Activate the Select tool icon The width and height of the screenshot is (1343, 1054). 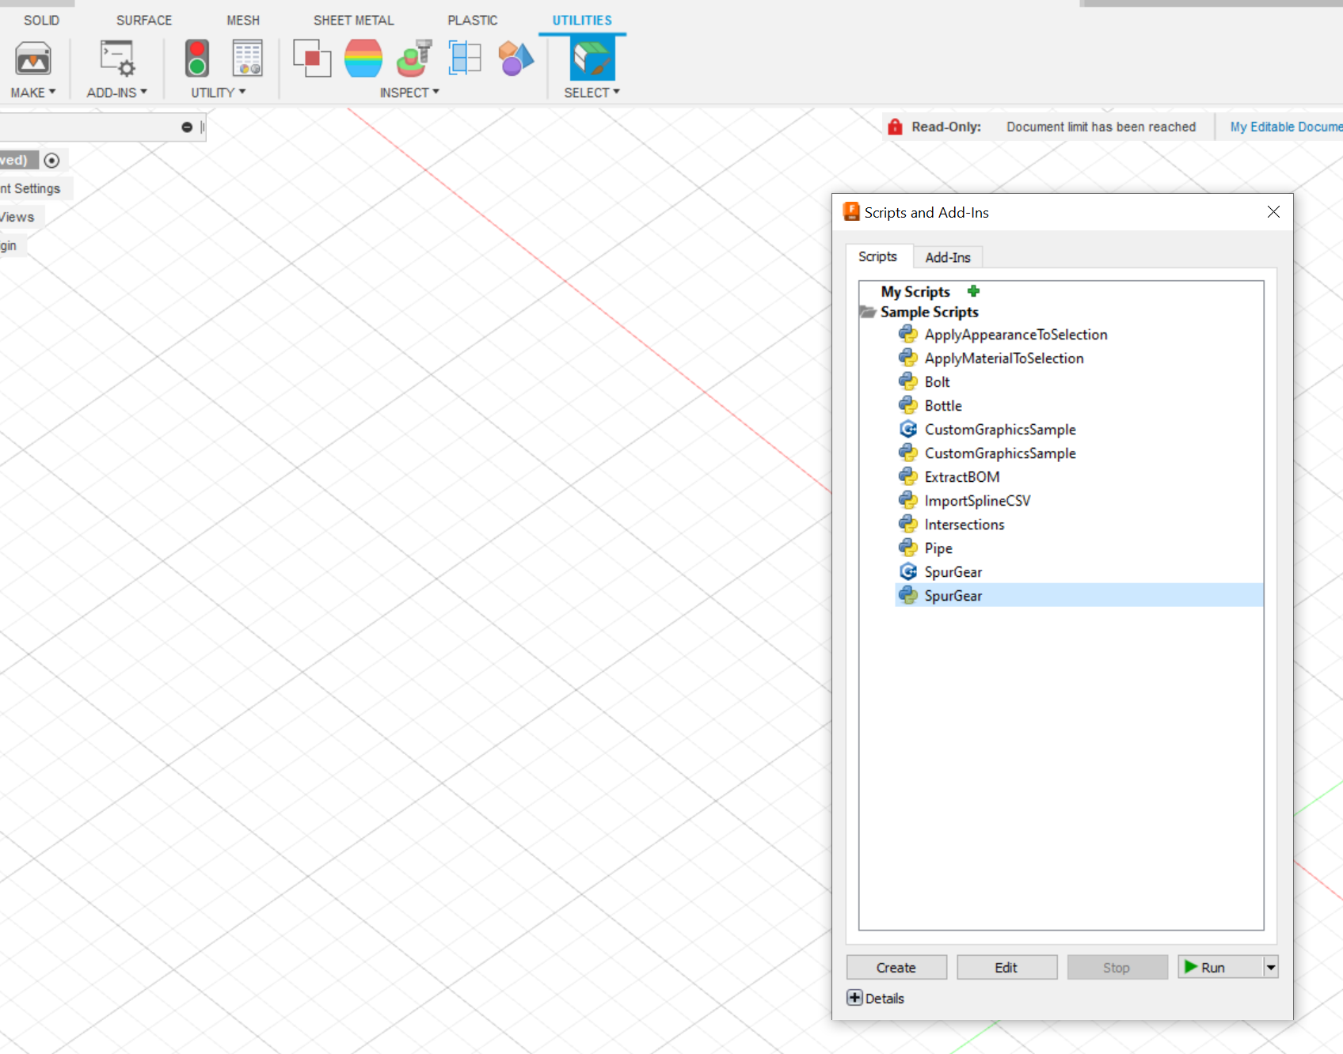[592, 59]
